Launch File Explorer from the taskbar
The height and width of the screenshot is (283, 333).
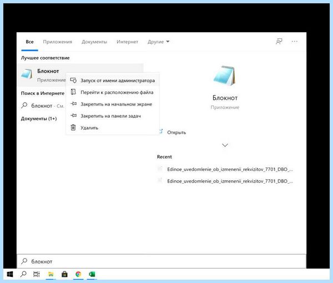coord(51,274)
